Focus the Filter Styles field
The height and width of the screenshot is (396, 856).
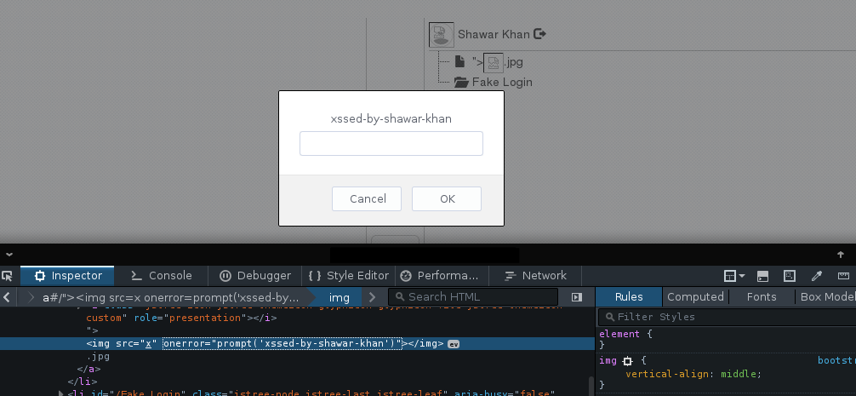point(728,317)
